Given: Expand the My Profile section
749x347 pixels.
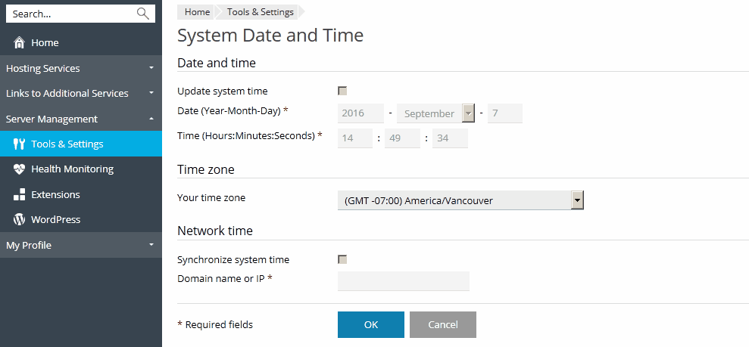Looking at the screenshot, I should [81, 245].
